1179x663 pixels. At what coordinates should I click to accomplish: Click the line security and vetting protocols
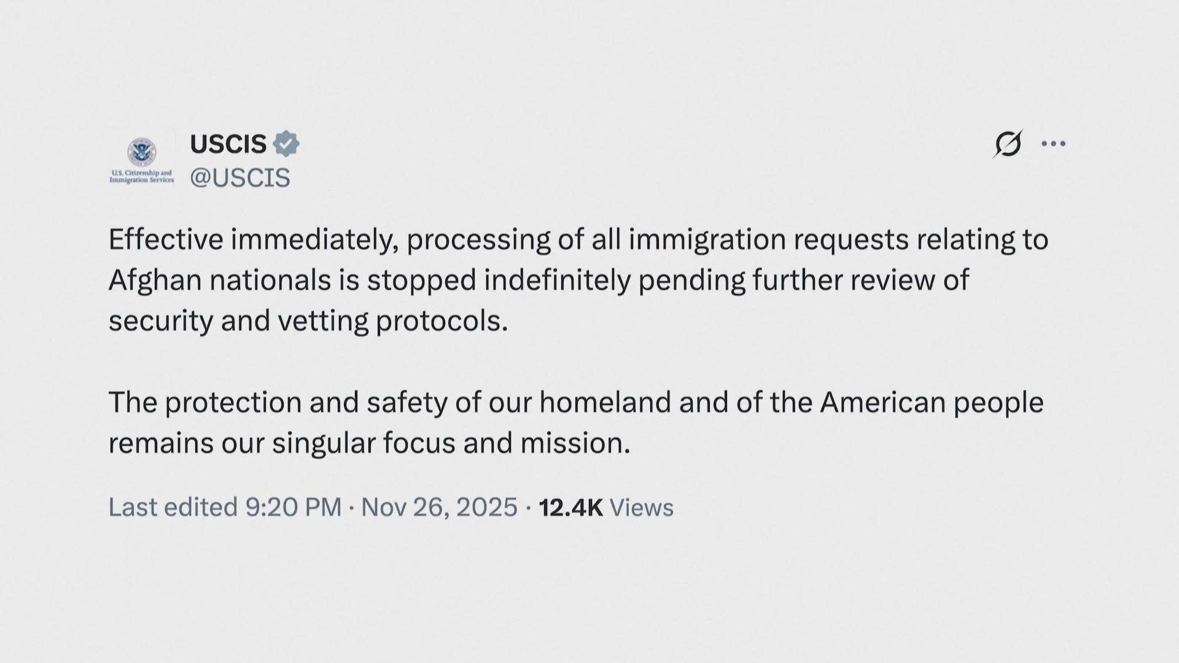point(308,320)
